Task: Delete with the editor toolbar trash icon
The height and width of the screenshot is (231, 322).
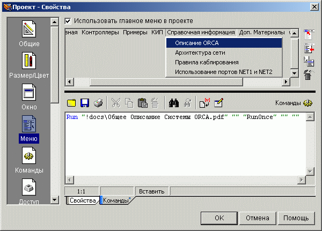Action: (155, 103)
